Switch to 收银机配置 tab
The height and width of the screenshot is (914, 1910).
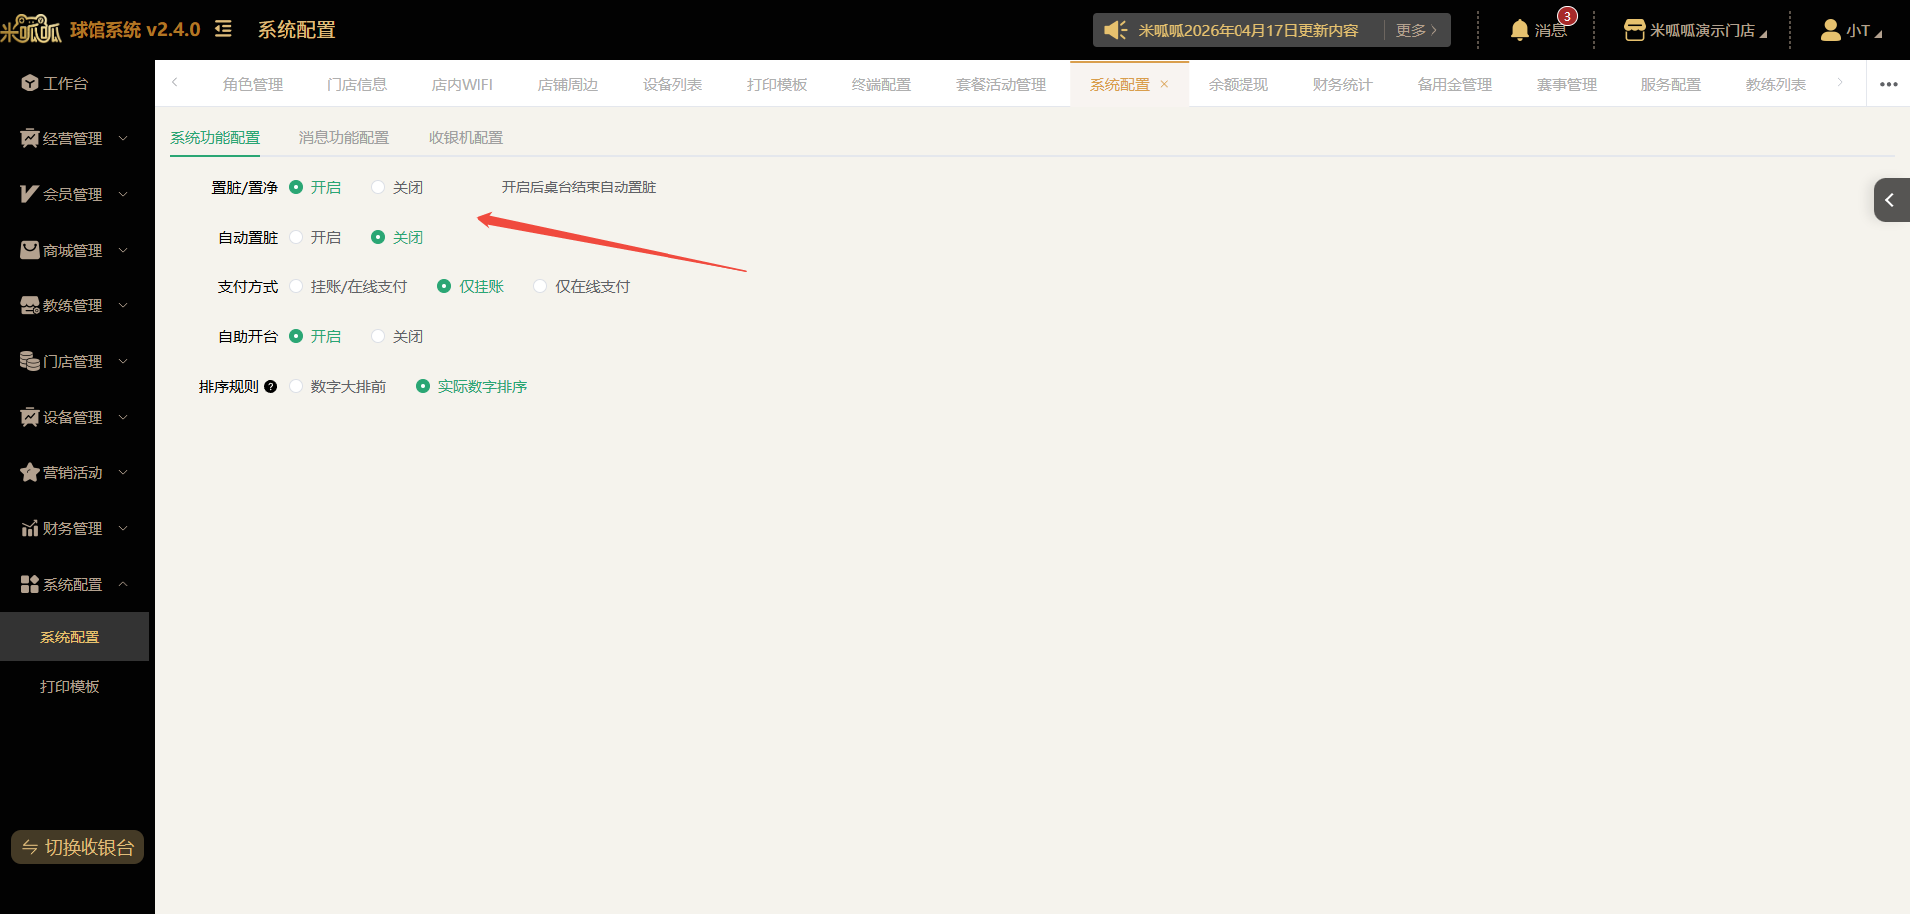(466, 138)
